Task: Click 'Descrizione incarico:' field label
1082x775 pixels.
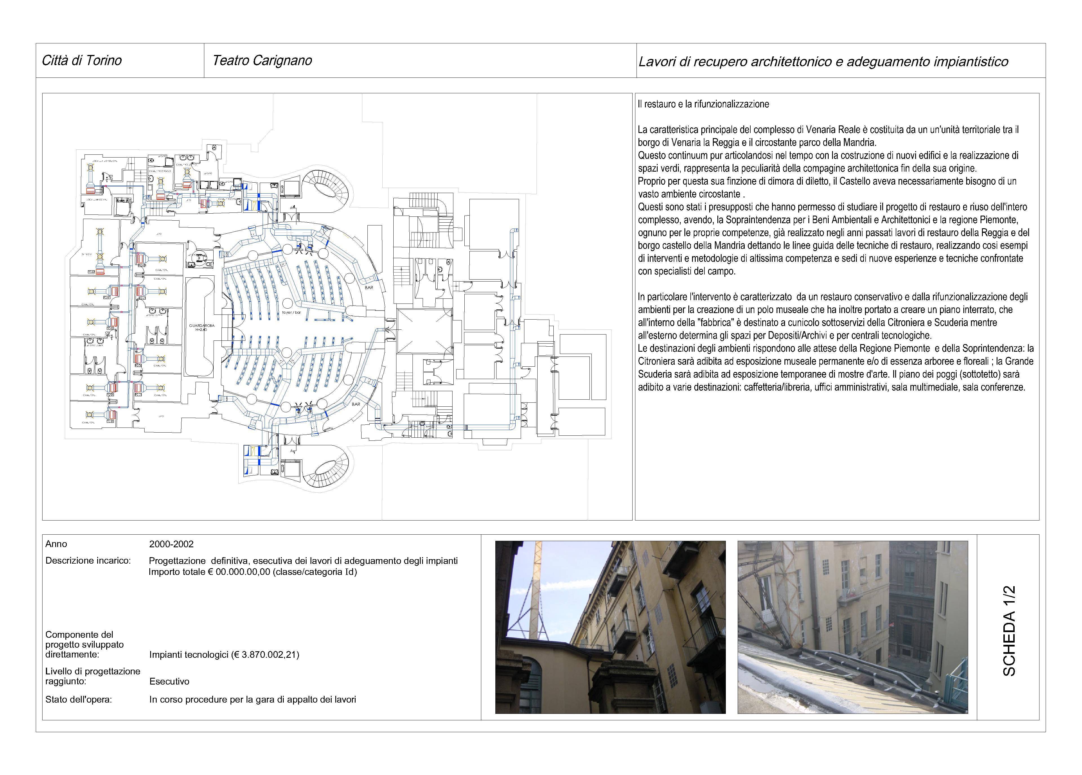Action: [88, 560]
